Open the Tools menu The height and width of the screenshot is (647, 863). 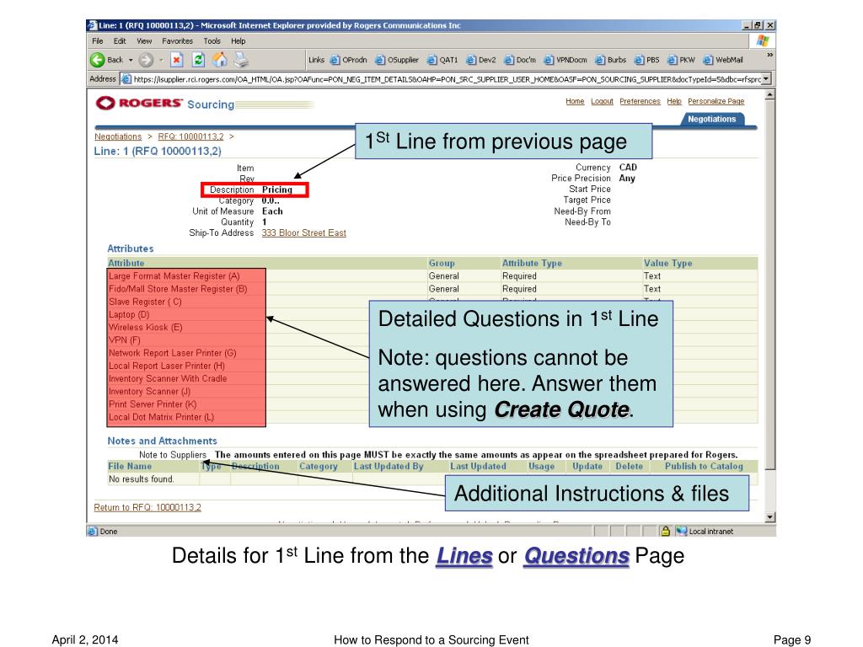pos(212,41)
